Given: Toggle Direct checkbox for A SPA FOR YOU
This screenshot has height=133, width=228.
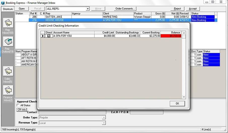Looking at the screenshot, I should click(x=49, y=36).
